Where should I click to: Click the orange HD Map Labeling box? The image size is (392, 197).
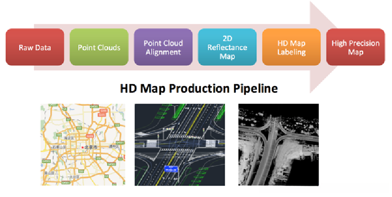(291, 47)
